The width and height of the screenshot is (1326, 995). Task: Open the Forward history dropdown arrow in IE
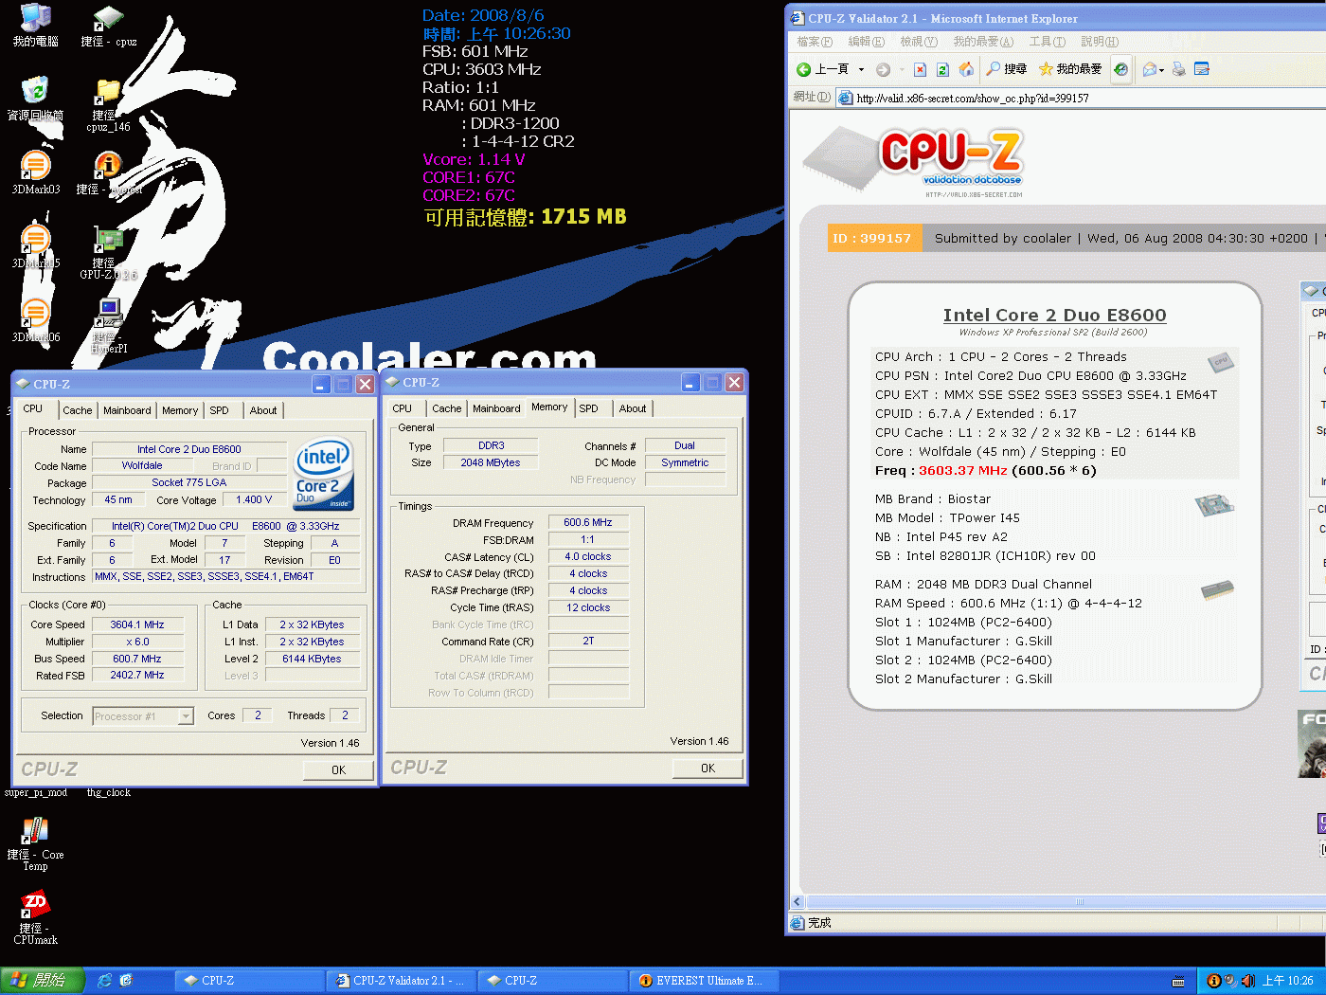coord(902,69)
